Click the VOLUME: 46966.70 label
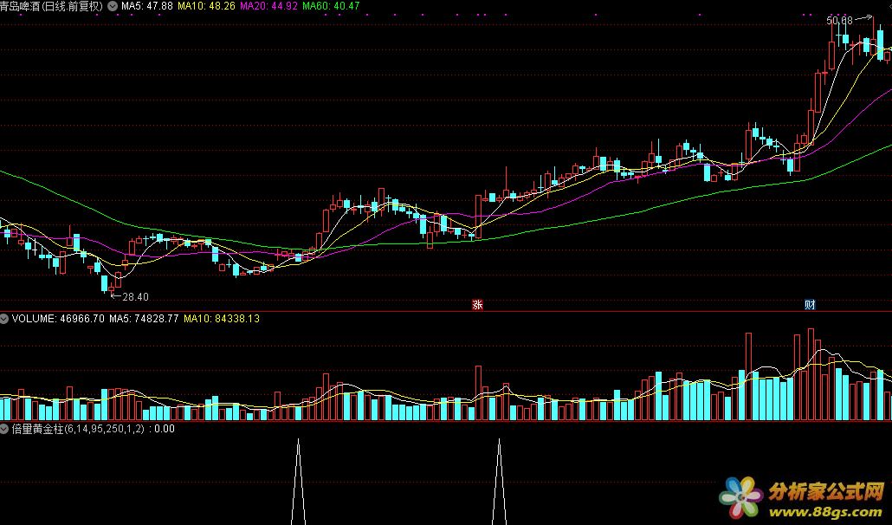This screenshot has height=525, width=892. [58, 319]
